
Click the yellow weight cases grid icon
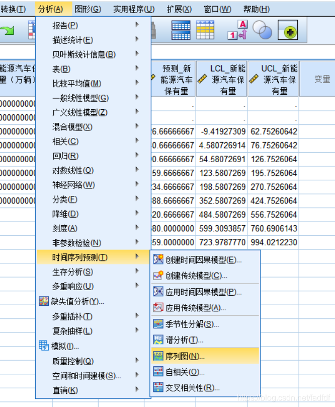[205, 30]
